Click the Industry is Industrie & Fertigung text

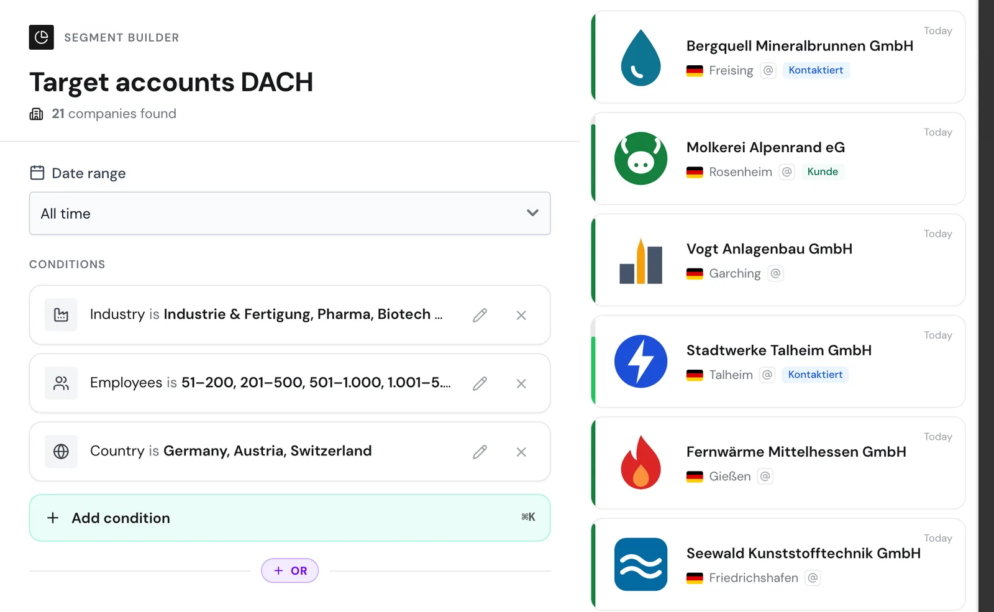pos(266,314)
